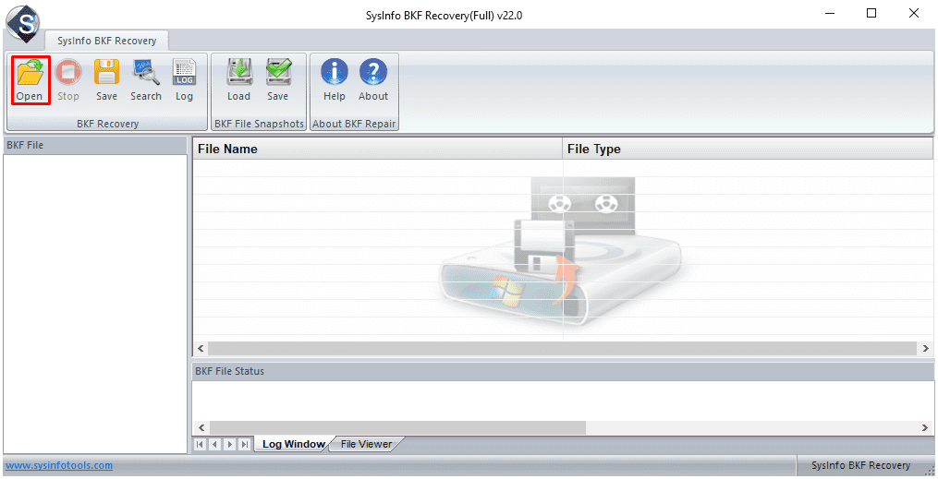Click the SysInfo BKF Recovery status bar label

(x=860, y=465)
